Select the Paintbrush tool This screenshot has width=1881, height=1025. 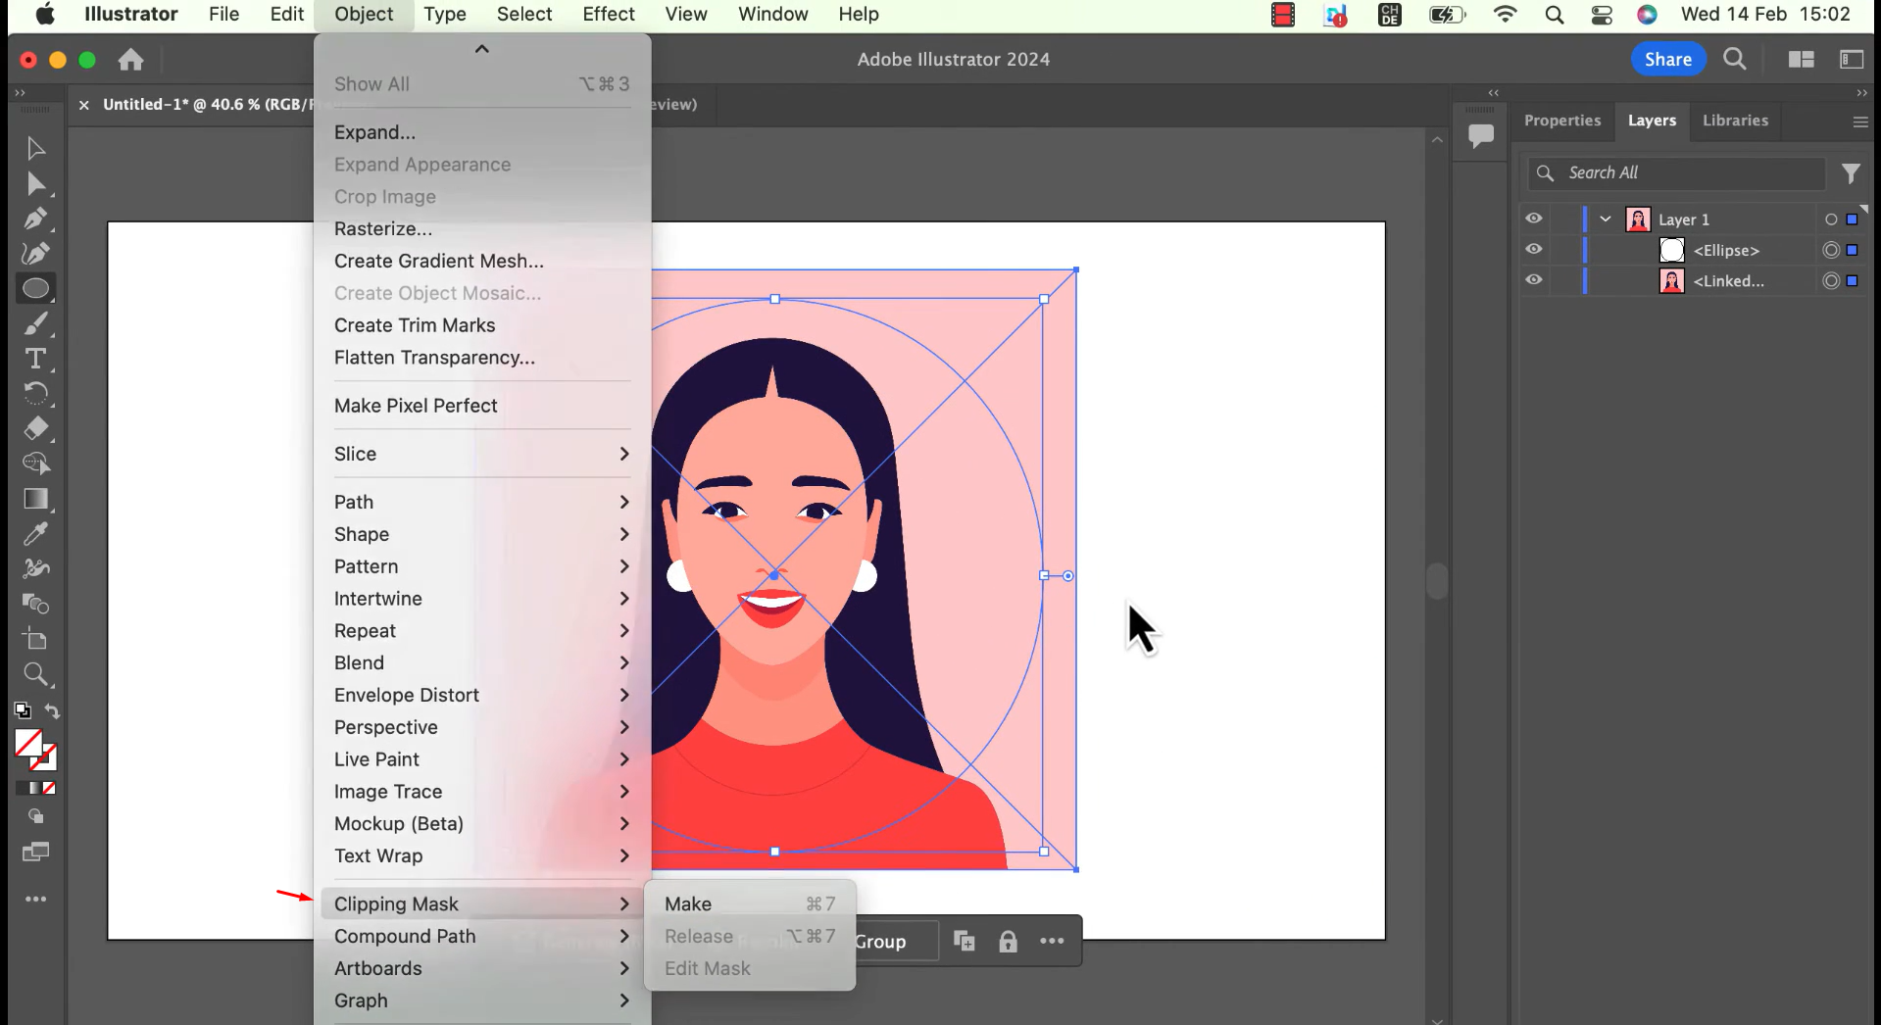point(35,323)
